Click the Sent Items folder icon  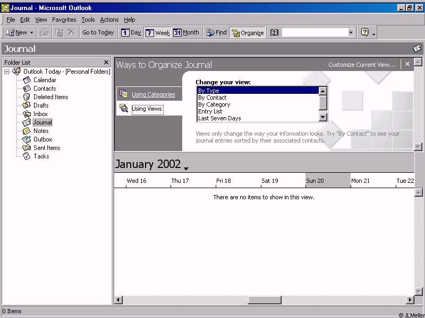point(27,148)
